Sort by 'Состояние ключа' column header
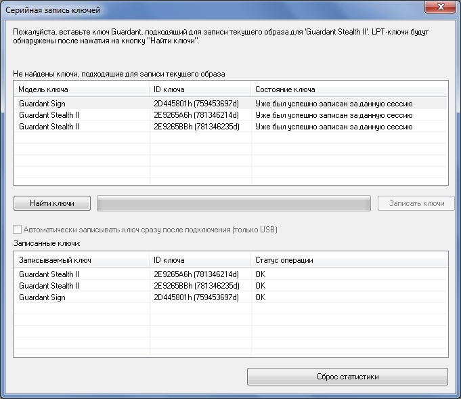The image size is (461, 399). click(x=349, y=89)
